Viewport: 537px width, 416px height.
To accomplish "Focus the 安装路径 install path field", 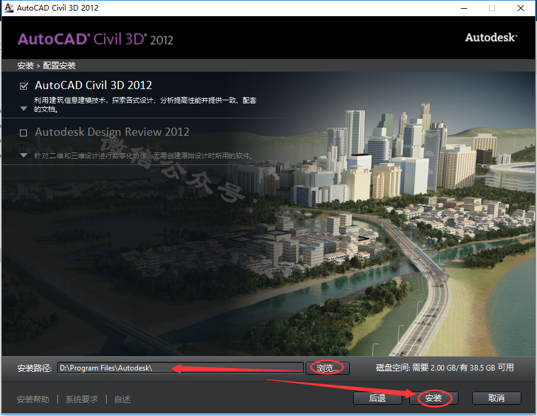I will [180, 368].
